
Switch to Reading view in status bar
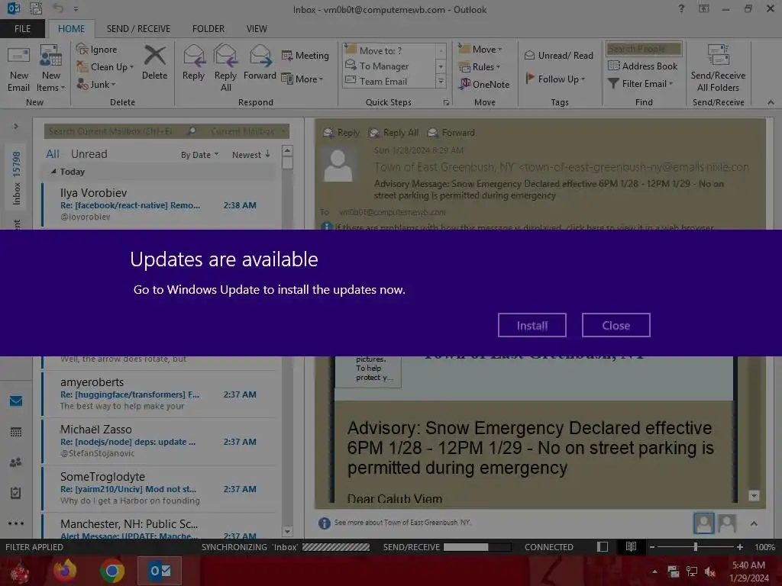point(631,547)
